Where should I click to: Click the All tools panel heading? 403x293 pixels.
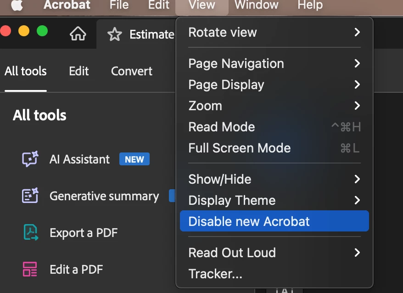[39, 115]
